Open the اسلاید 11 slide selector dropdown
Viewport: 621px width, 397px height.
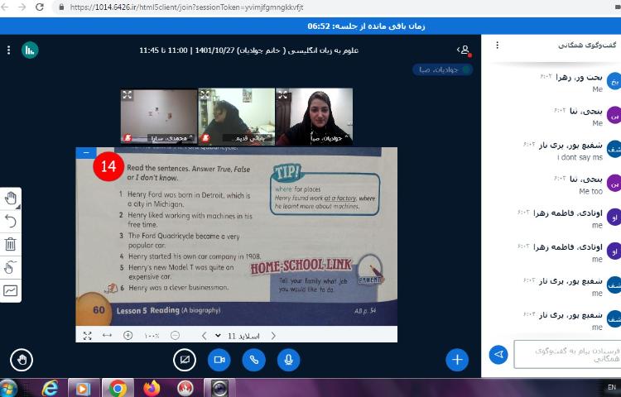pyautogui.click(x=238, y=336)
